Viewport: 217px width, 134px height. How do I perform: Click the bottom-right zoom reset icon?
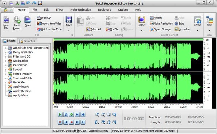pyautogui.click(x=114, y=122)
